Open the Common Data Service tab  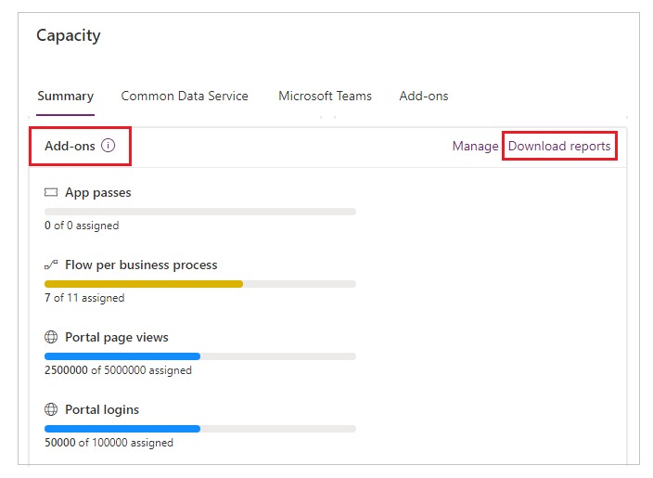click(185, 97)
